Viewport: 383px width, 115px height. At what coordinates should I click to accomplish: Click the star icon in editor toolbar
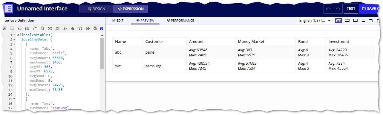[73, 29]
